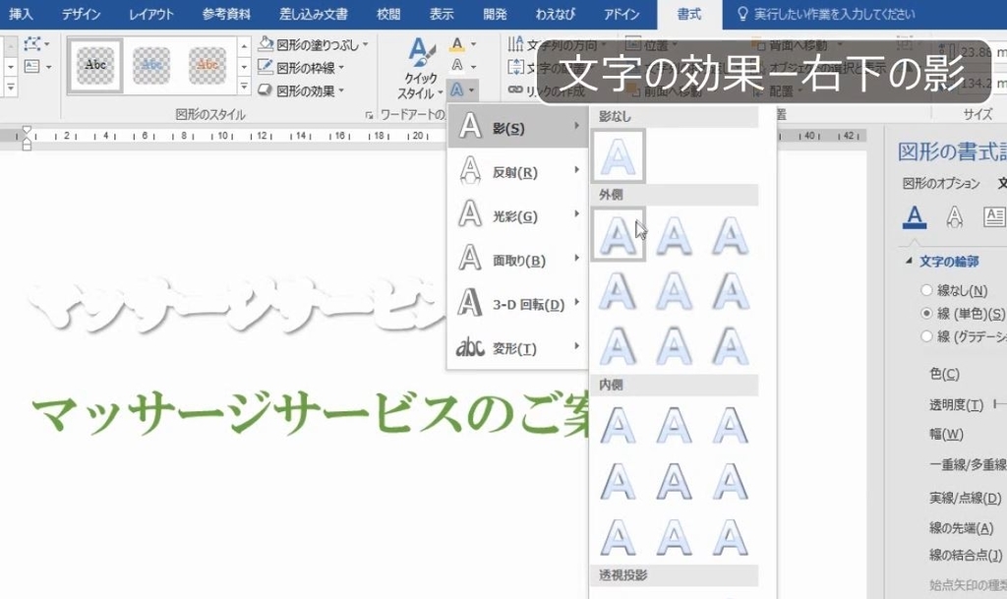Switch to the 挿入 ribbon tab

tap(21, 14)
